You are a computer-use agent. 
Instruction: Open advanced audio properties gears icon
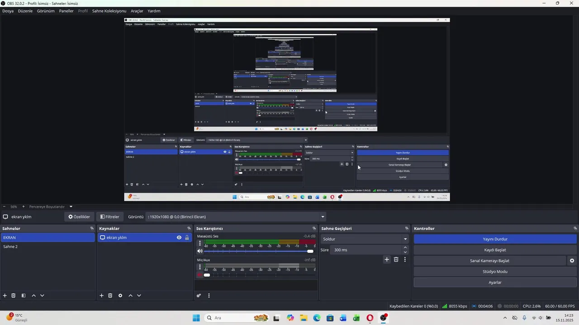tap(199, 296)
